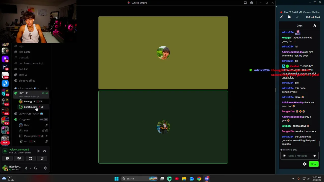Deafen with the headphones icon

tap(36, 168)
